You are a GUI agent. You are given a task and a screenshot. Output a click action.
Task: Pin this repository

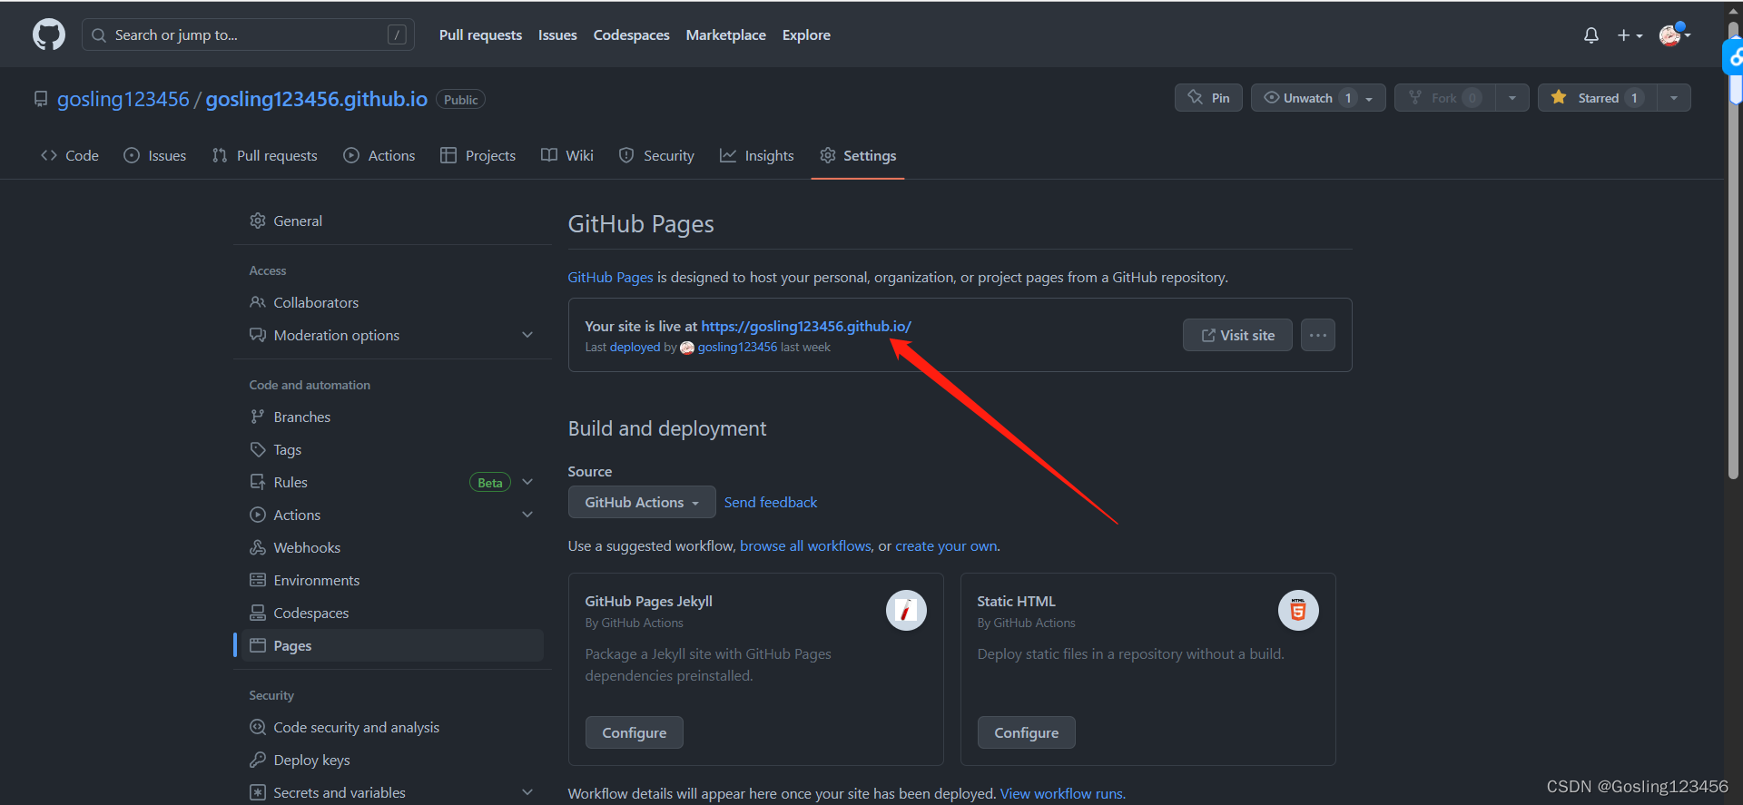pos(1208,98)
